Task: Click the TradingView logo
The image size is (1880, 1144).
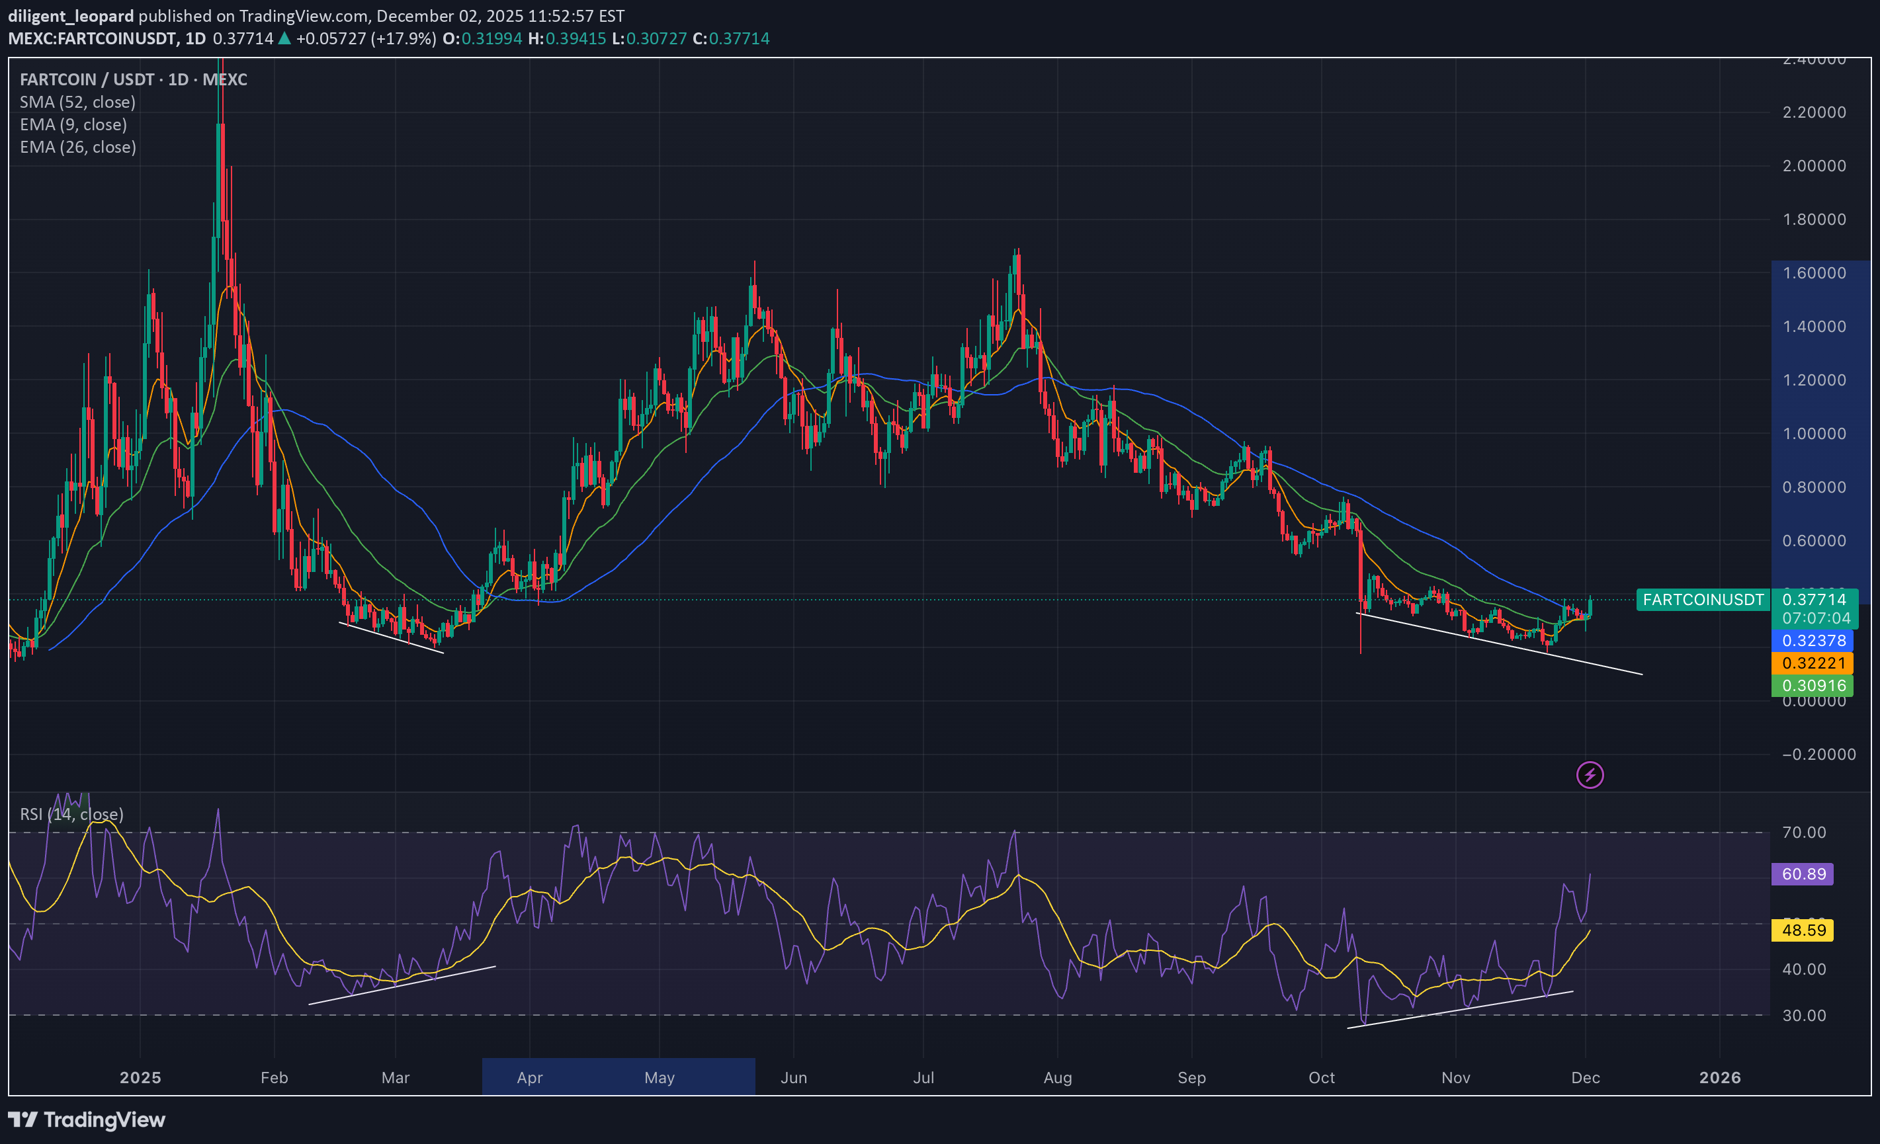Action: [86, 1119]
